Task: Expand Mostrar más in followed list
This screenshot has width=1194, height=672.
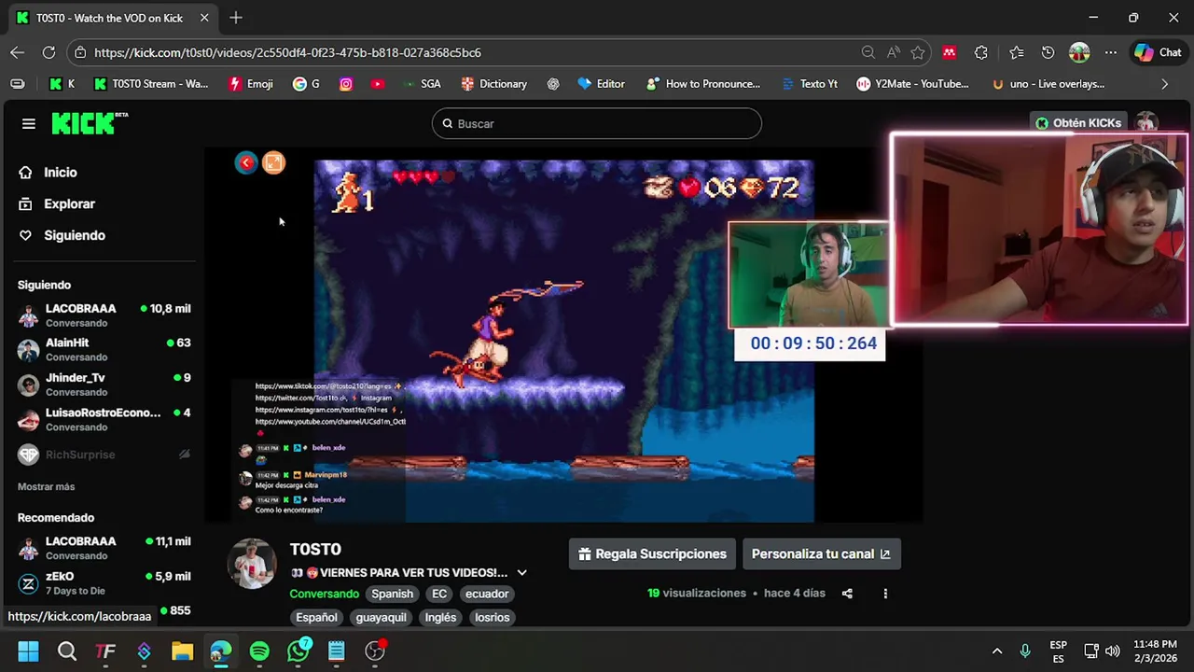Action: [x=46, y=487]
